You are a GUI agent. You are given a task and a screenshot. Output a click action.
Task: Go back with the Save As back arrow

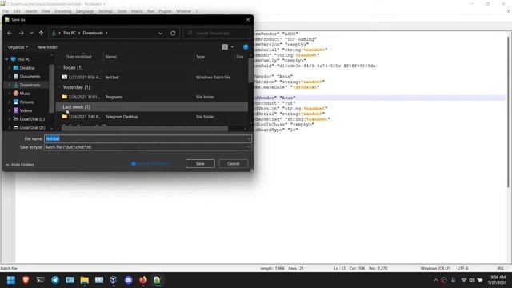click(x=10, y=34)
